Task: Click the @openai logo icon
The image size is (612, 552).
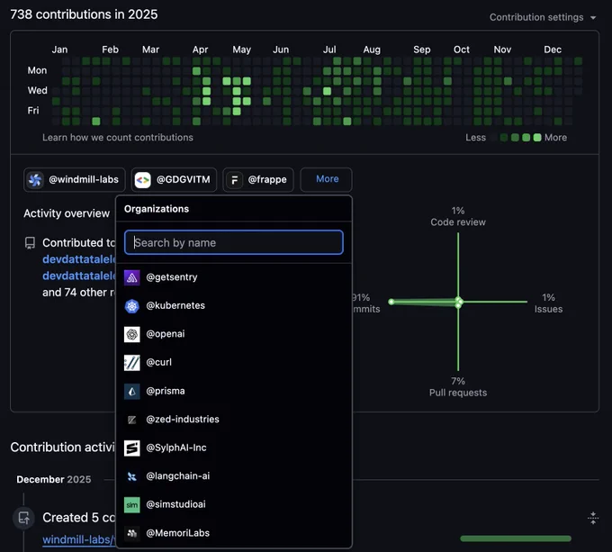Action: (x=132, y=334)
